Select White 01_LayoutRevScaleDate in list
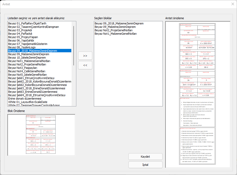The width and height of the screenshot is (237, 175). (x=28, y=102)
